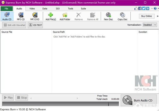Click the Stop button

(x=22, y=98)
